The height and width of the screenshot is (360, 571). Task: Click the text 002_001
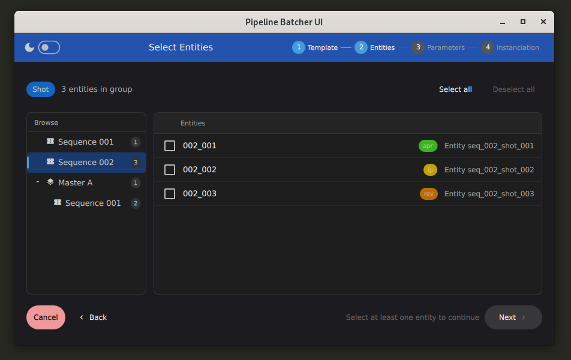click(x=200, y=146)
